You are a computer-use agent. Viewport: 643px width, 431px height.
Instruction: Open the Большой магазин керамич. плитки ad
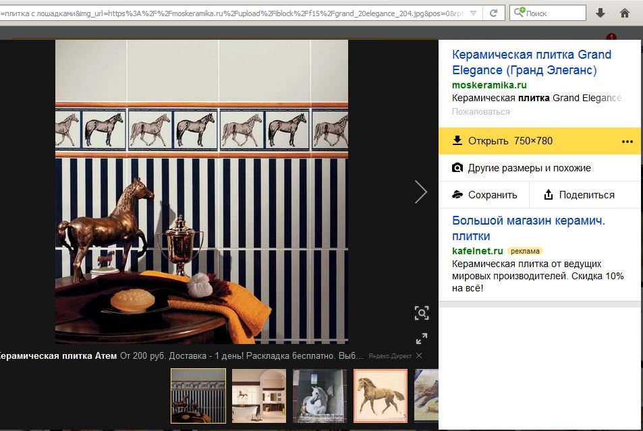[528, 228]
